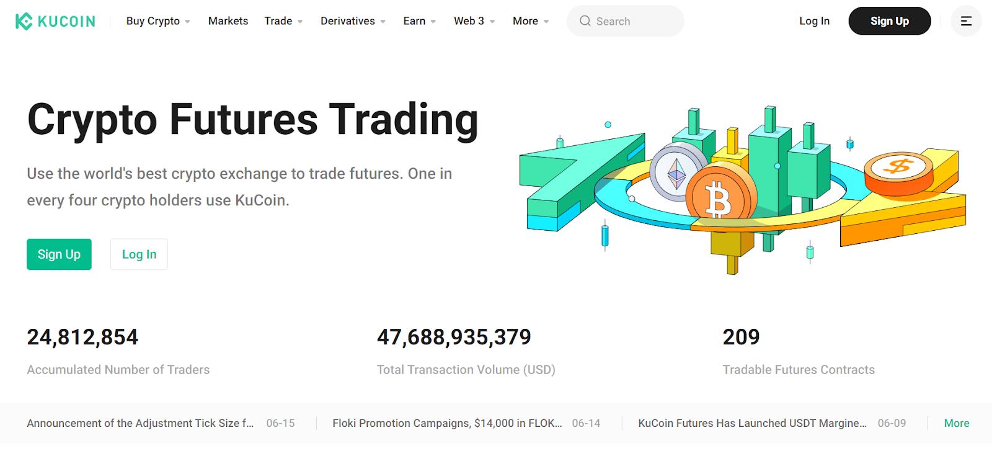Click the 06-14 announcement date
This screenshot has height=461, width=992.
click(x=586, y=423)
